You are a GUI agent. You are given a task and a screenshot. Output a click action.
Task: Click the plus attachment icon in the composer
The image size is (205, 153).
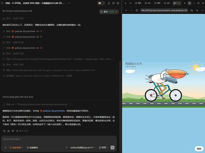[x=5, y=147]
